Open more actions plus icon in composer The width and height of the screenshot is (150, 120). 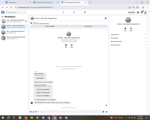[31, 112]
